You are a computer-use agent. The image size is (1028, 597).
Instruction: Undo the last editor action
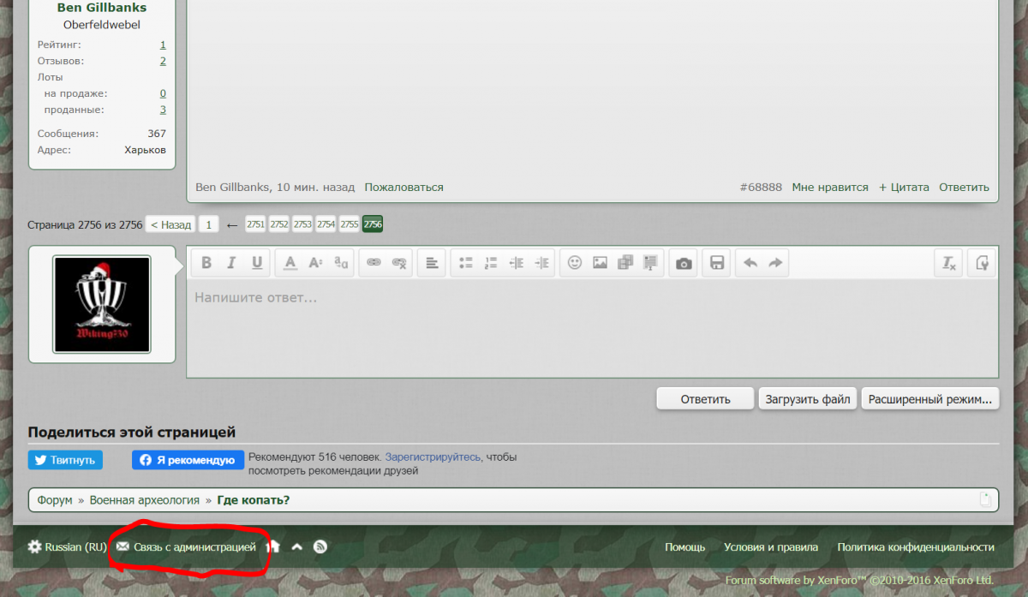(x=750, y=263)
